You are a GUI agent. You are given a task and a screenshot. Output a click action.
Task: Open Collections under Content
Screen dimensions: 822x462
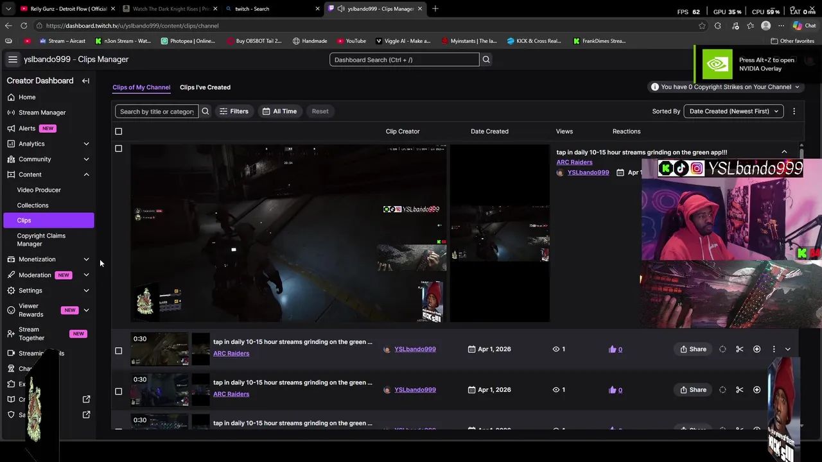[33, 205]
